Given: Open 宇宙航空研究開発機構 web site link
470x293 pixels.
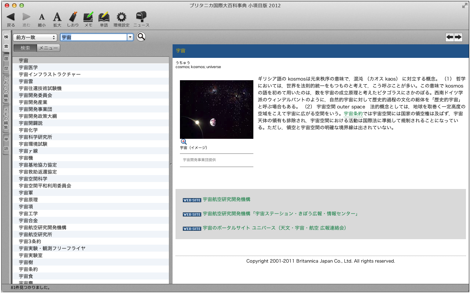Looking at the screenshot, I should (x=227, y=200).
